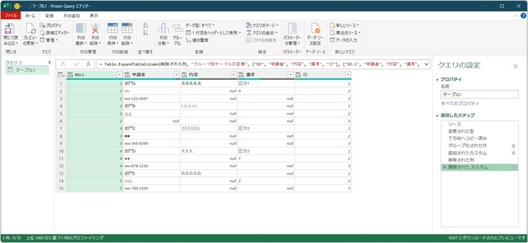Click the 行の保持 keep rows icon
Image resolution: width=528 pixels, height=243 pixels.
pos(112,28)
